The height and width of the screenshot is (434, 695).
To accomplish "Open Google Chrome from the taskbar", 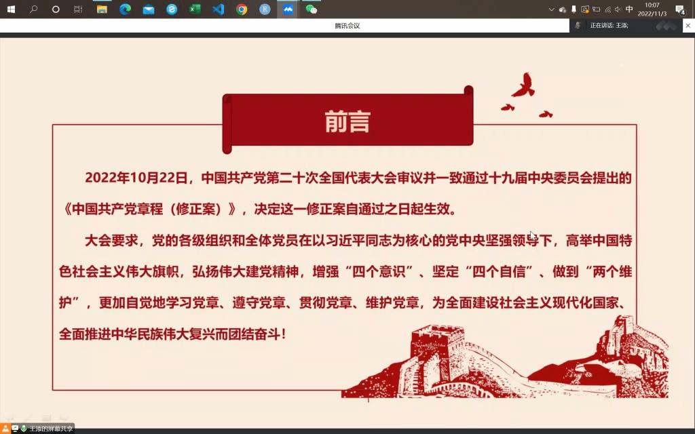I will pos(242,9).
